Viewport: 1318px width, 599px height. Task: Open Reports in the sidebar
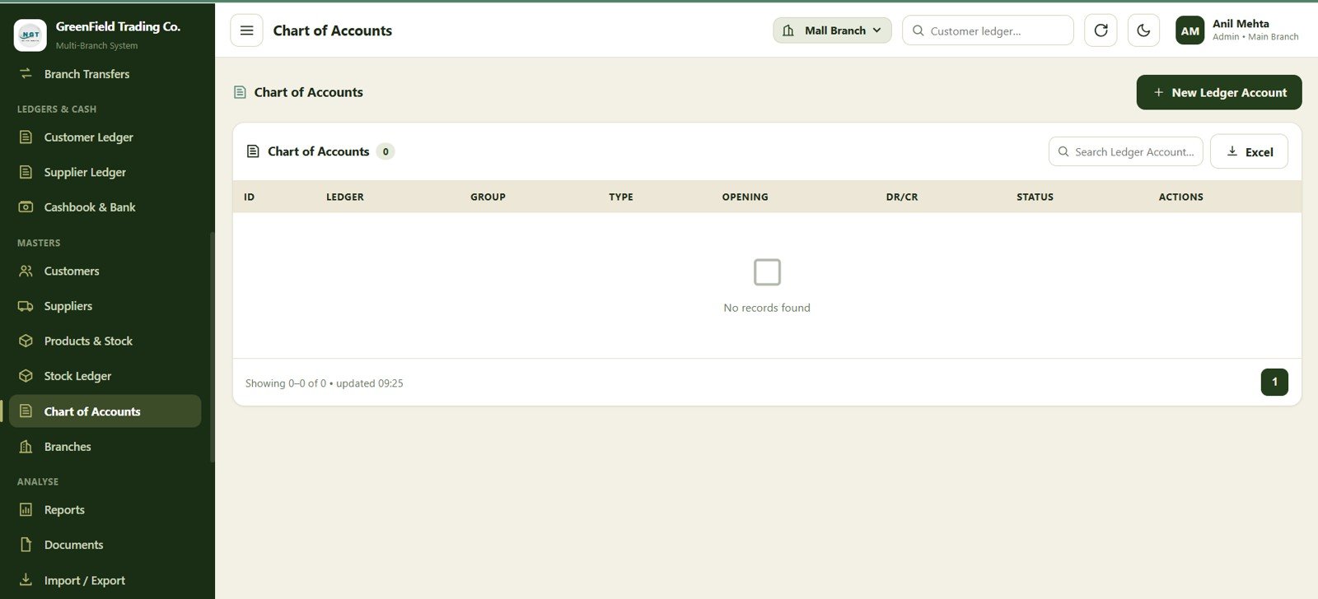[x=105, y=510]
